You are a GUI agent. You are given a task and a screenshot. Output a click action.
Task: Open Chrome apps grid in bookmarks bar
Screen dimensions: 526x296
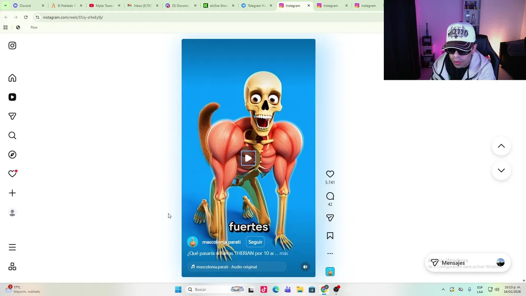pyautogui.click(x=5, y=28)
